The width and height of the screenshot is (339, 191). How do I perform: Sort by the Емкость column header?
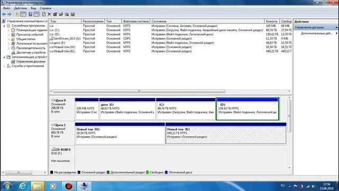point(272,21)
